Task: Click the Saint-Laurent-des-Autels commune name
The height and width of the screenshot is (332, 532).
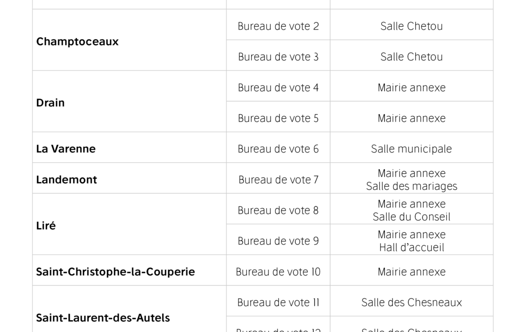Action: [x=102, y=318]
